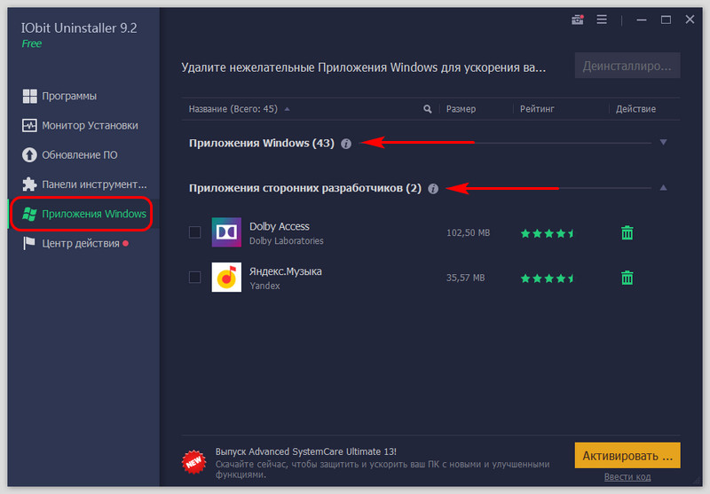Screen dimensions: 710x494
Task: Click the Приложения Windows (43) heading text
Action: [x=261, y=144]
